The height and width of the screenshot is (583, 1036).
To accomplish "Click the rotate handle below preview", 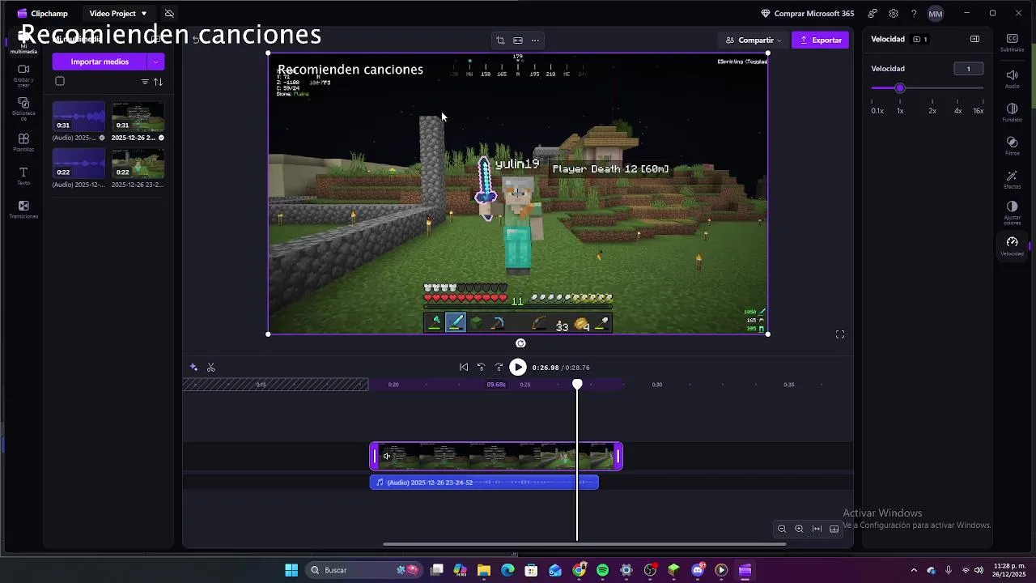I will coord(520,343).
